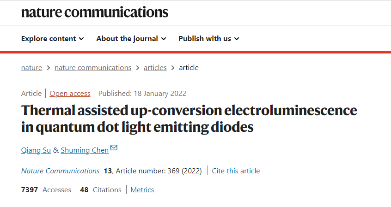Open the nature communications breadcrumb link
The height and width of the screenshot is (207, 391).
[x=93, y=67]
